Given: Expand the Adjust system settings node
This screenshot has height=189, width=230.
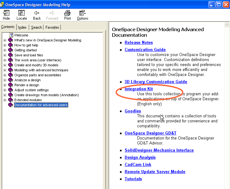Looking at the screenshot, I should [5, 90].
